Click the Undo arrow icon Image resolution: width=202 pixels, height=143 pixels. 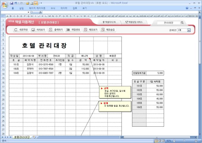16,3
